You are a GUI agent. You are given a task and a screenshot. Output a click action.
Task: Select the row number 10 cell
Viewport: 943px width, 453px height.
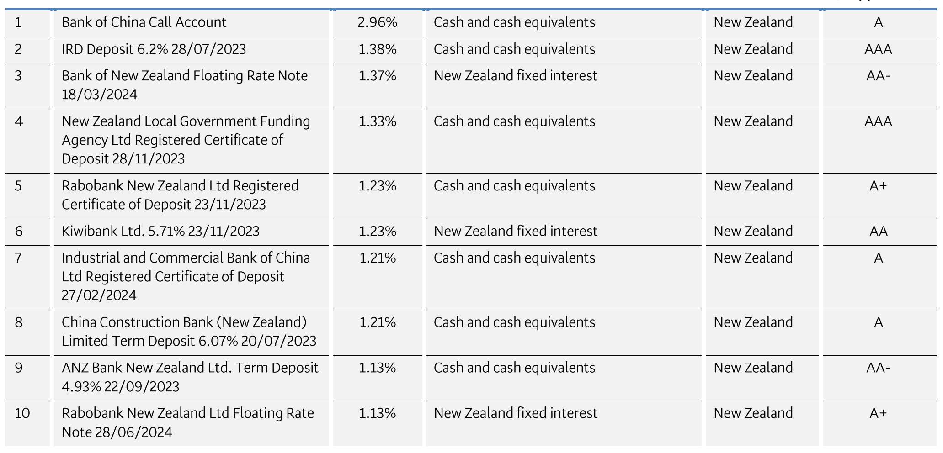(22, 413)
